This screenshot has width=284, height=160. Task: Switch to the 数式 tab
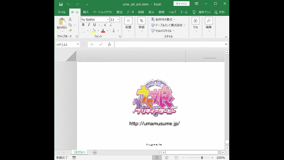pos(119,12)
